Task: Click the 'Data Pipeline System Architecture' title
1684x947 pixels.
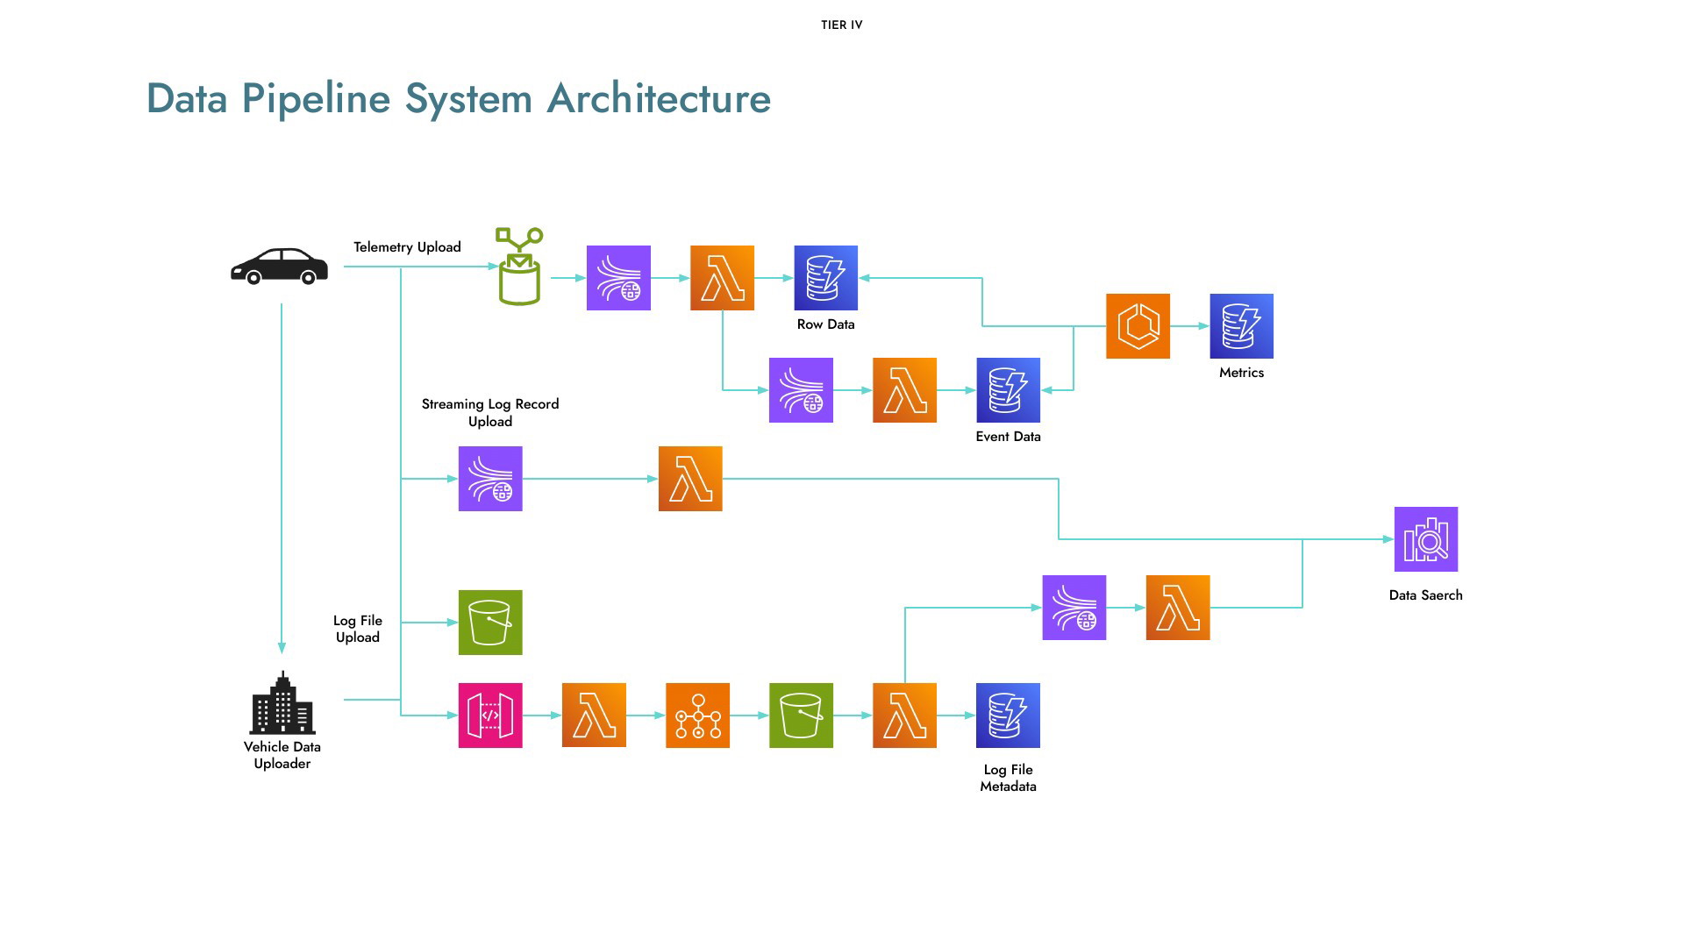Action: (458, 98)
